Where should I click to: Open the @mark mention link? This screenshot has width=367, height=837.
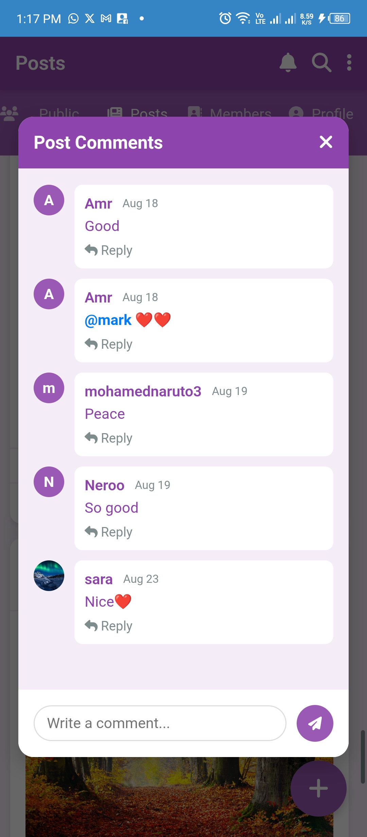(108, 319)
